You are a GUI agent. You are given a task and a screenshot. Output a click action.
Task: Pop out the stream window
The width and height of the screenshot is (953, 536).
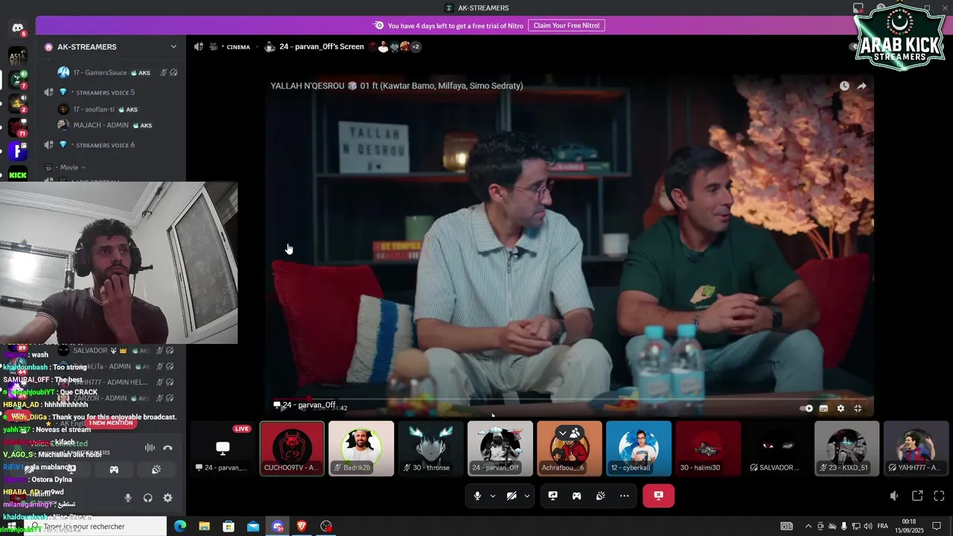[x=917, y=496]
